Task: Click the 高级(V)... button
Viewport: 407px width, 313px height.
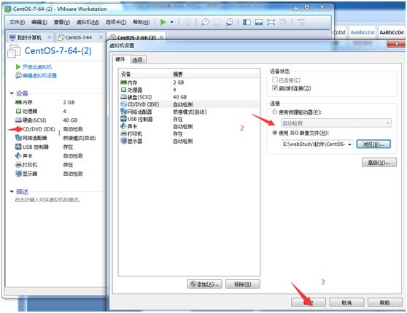Action: point(379,163)
